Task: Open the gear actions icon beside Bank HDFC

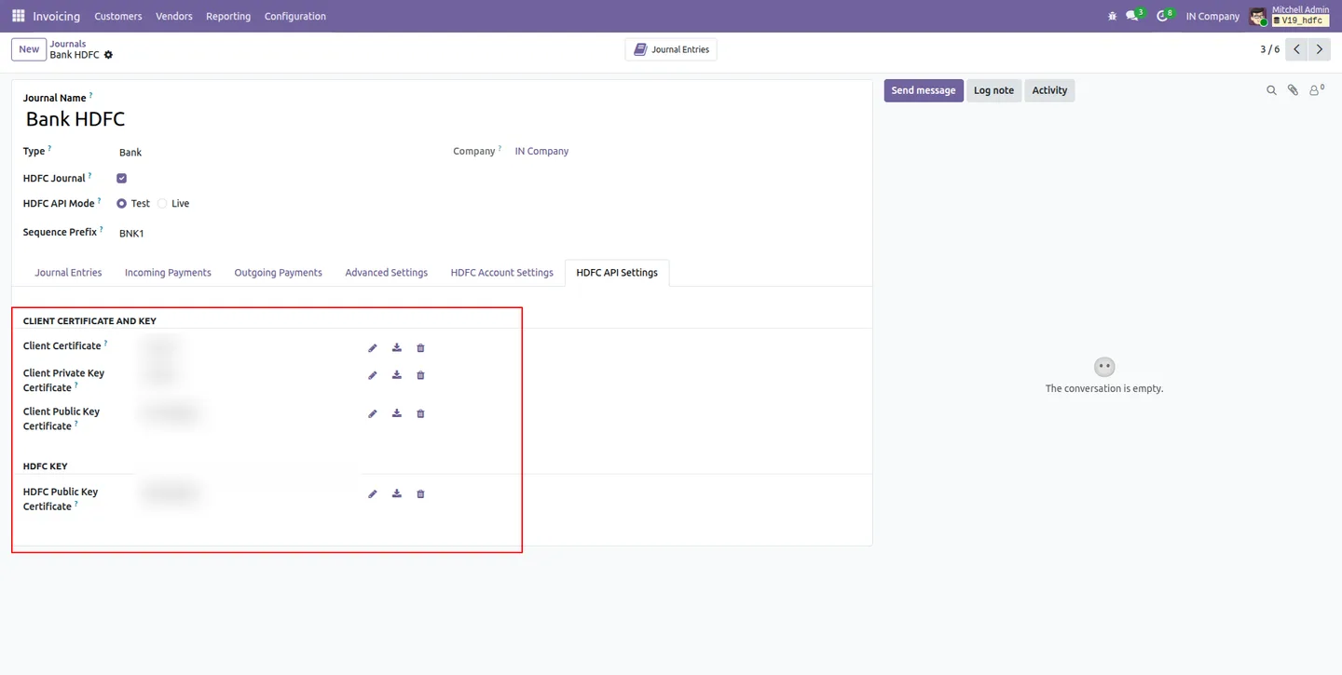Action: pos(108,55)
